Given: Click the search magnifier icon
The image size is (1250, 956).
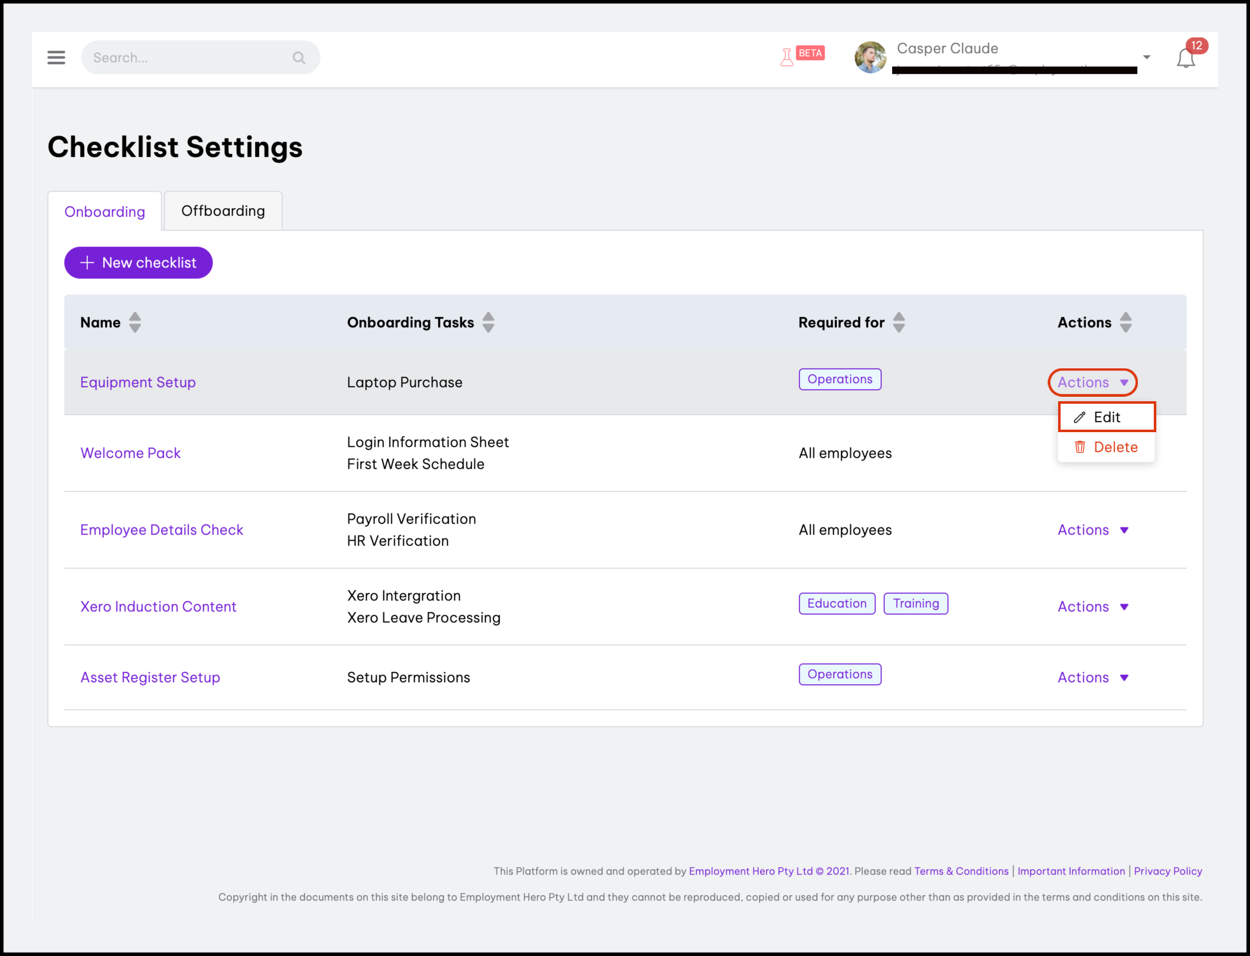Looking at the screenshot, I should 299,57.
